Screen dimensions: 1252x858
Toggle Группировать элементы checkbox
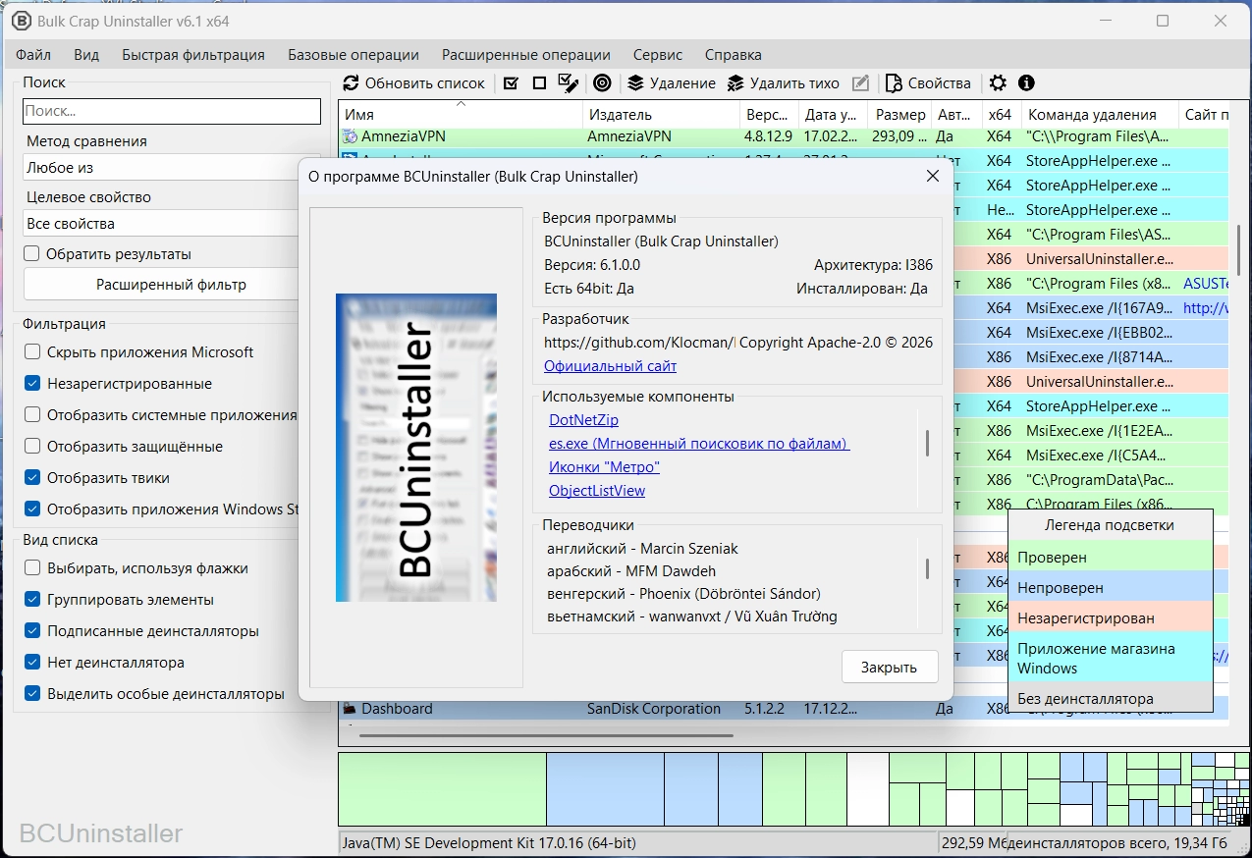tap(32, 600)
